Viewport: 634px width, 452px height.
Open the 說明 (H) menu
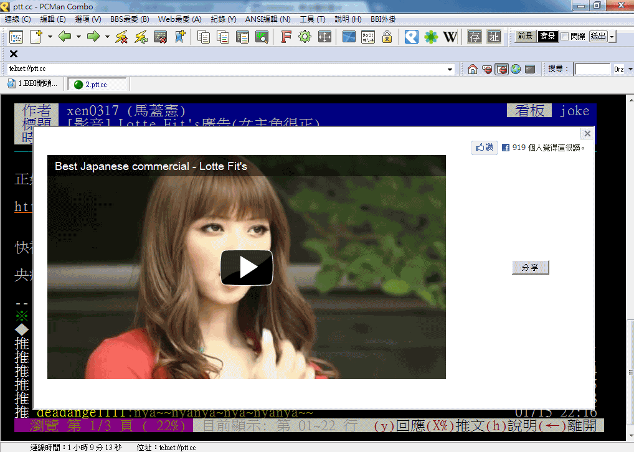348,19
